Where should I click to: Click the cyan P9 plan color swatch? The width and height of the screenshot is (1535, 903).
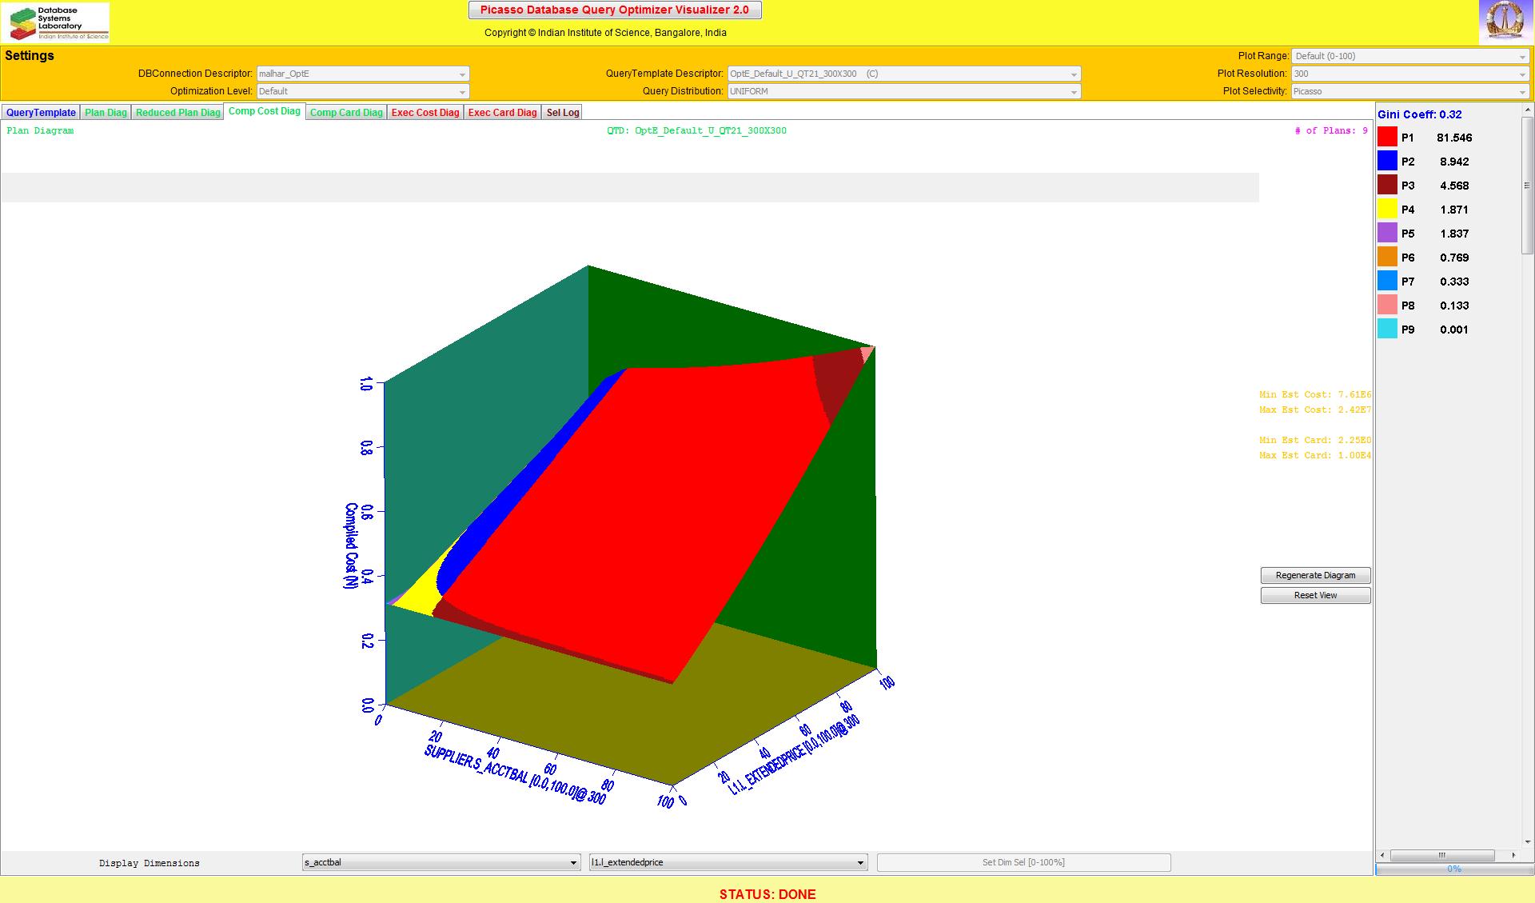(x=1387, y=329)
